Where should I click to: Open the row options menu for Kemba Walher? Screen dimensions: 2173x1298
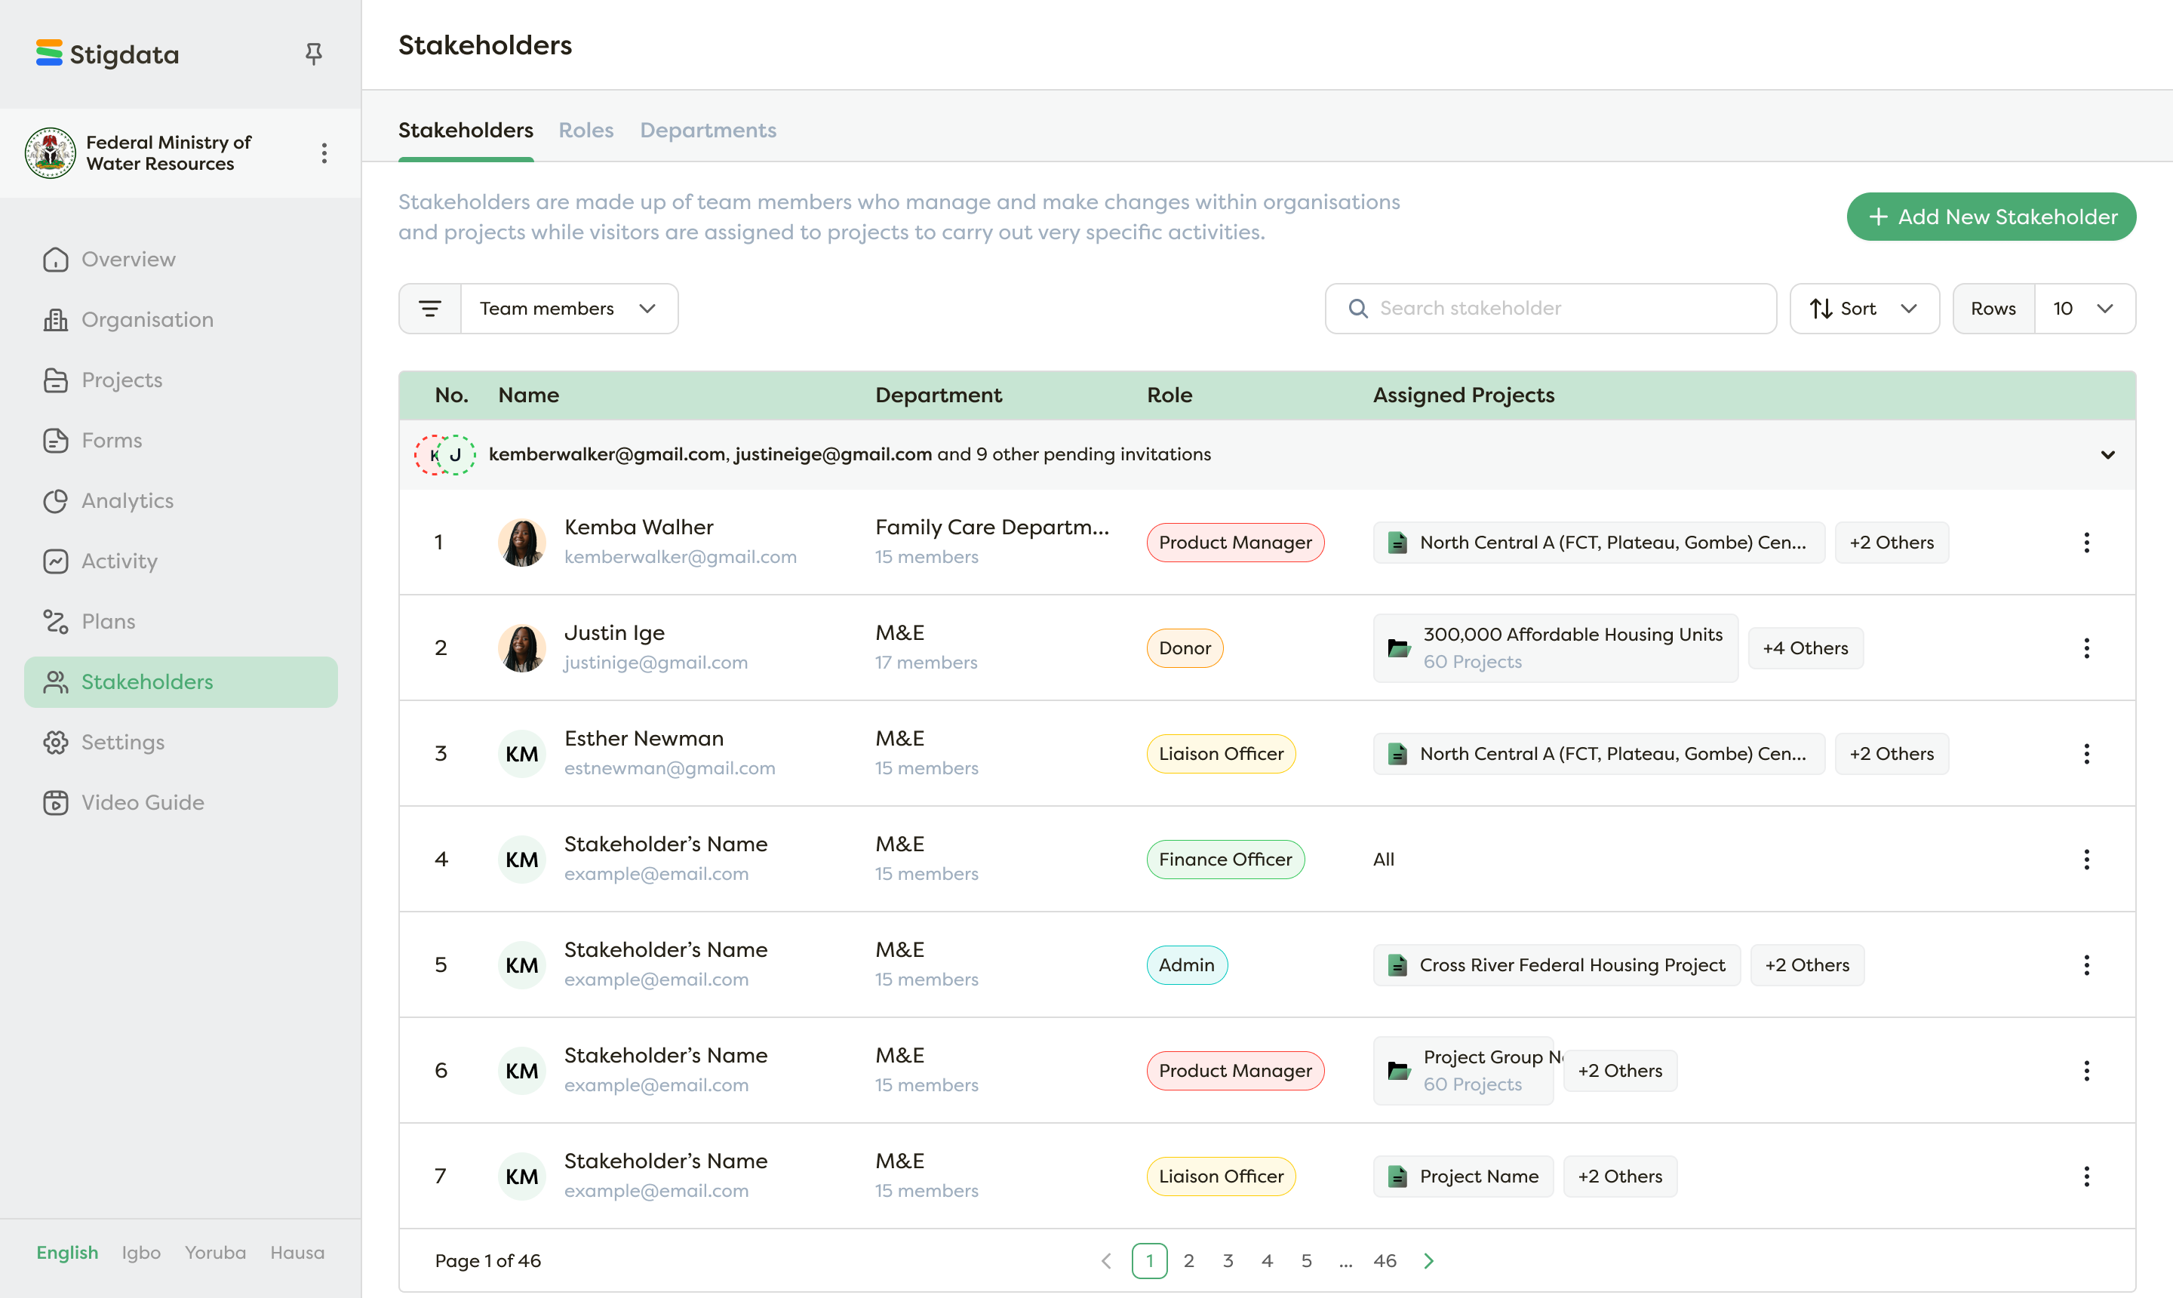click(2086, 543)
